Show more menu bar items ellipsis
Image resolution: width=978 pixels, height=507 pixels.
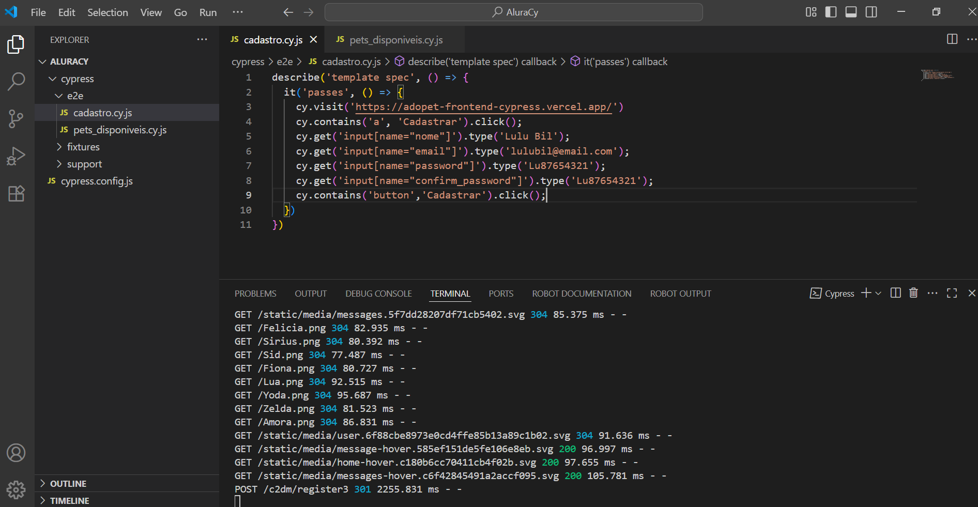coord(238,12)
